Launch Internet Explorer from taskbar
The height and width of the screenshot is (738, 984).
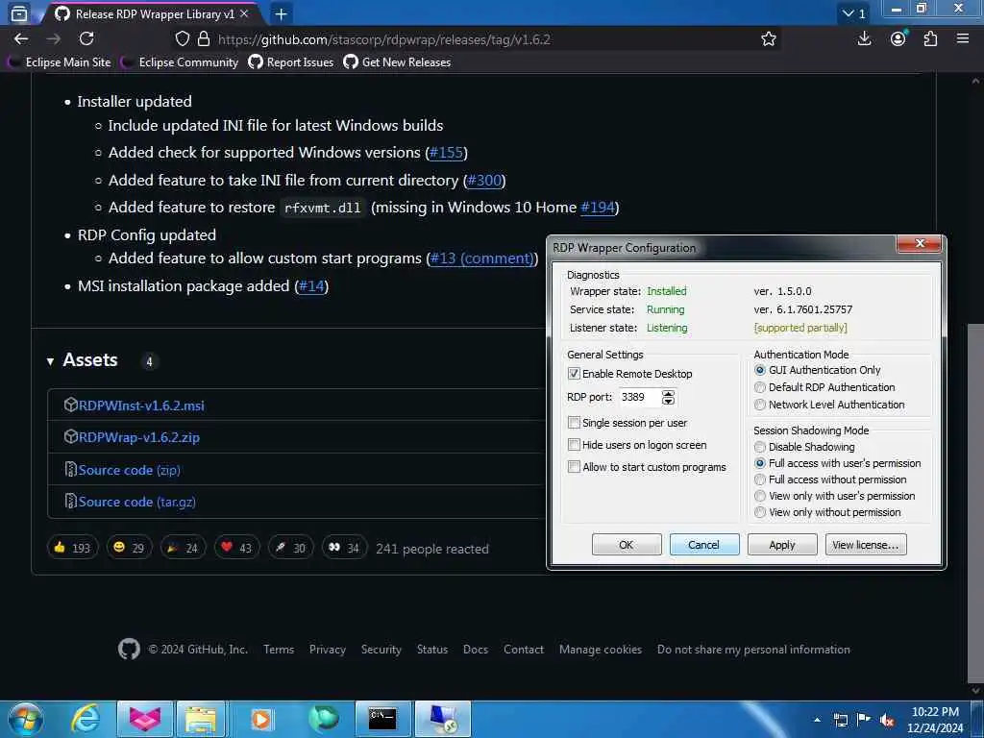pos(85,719)
